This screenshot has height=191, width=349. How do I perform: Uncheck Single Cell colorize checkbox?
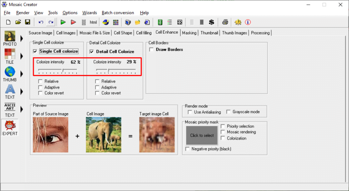(35, 51)
